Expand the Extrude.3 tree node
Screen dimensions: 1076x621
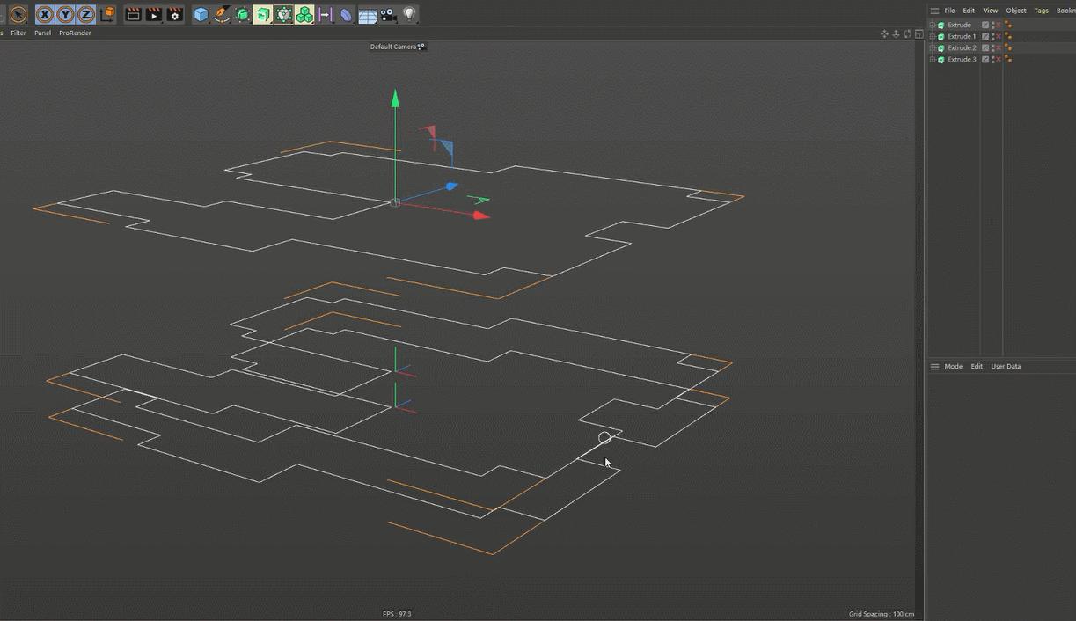click(933, 60)
